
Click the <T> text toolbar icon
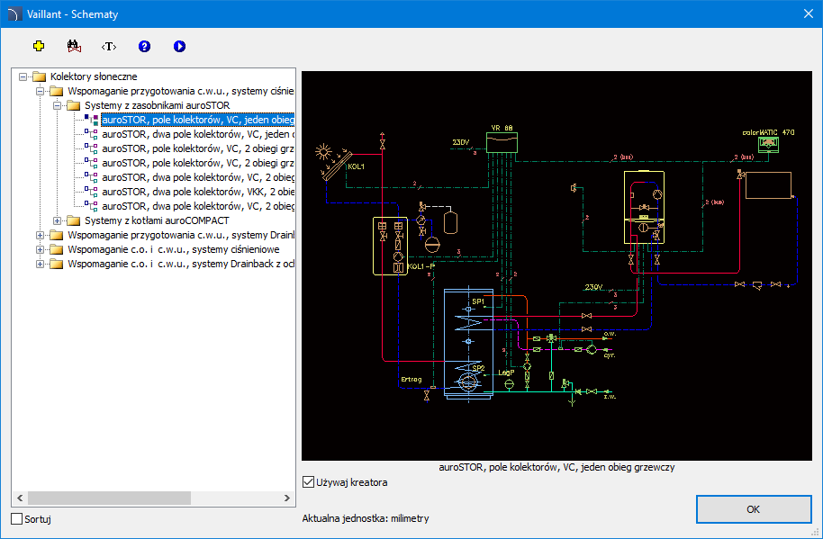click(x=109, y=46)
